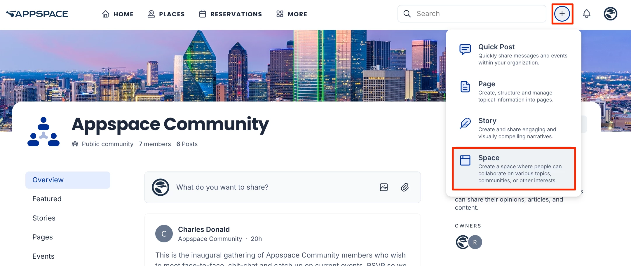This screenshot has width=631, height=266.
Task: Click the 6 Posts count
Action: tap(187, 144)
